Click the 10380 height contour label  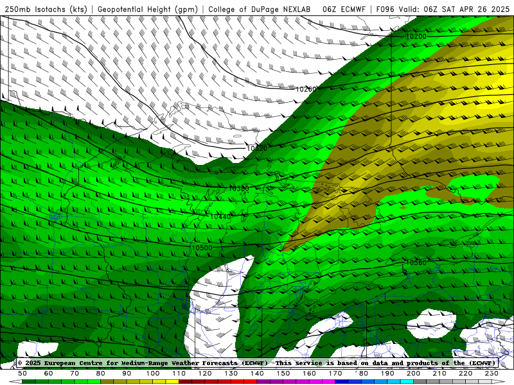tap(238, 189)
